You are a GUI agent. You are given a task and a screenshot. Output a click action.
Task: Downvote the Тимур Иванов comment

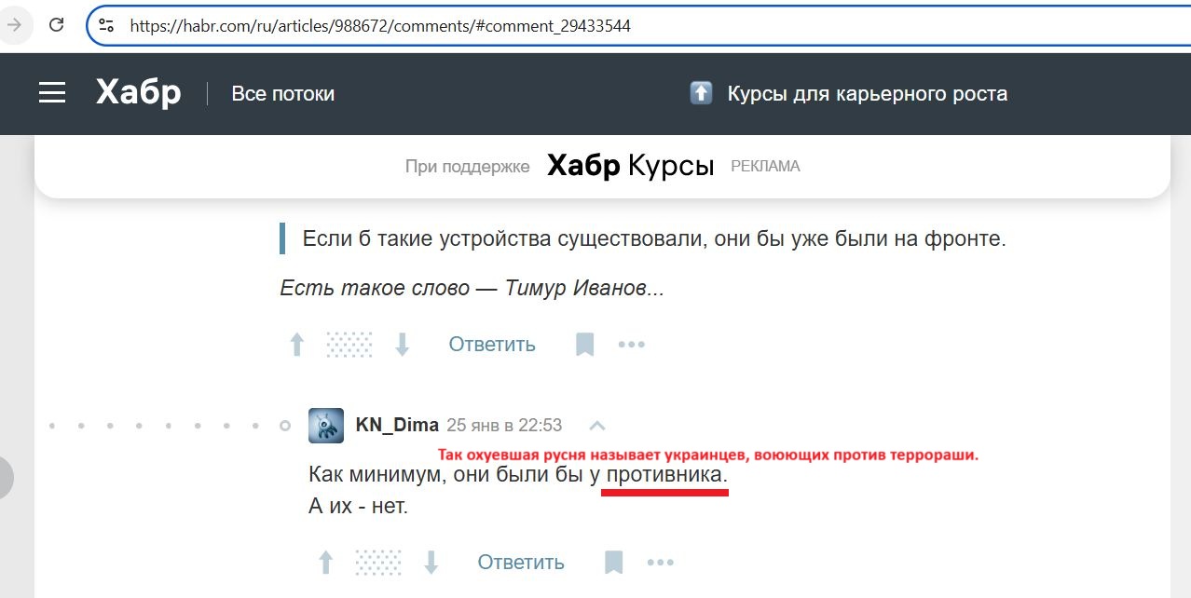point(403,345)
